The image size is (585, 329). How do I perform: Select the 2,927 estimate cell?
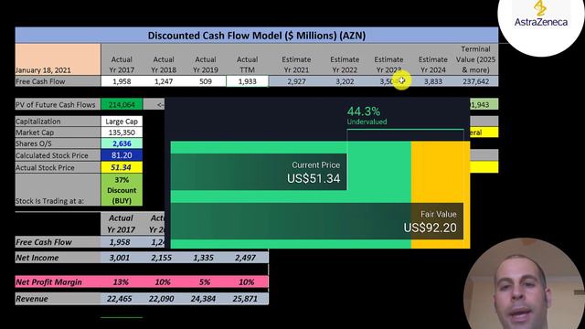(x=296, y=81)
